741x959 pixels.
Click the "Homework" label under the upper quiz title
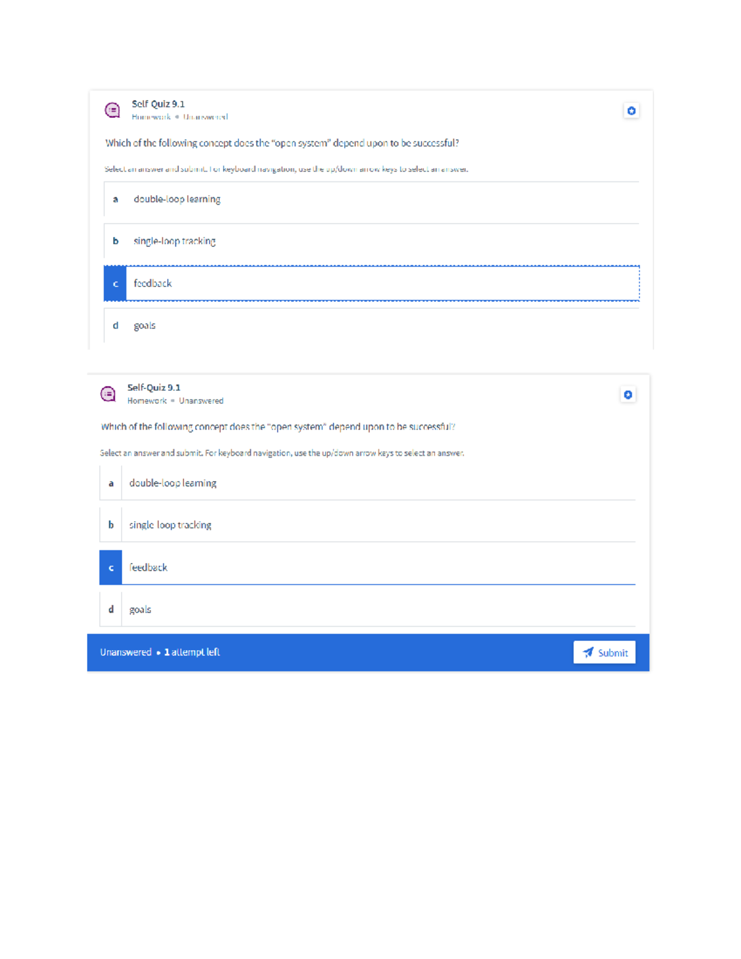[151, 117]
